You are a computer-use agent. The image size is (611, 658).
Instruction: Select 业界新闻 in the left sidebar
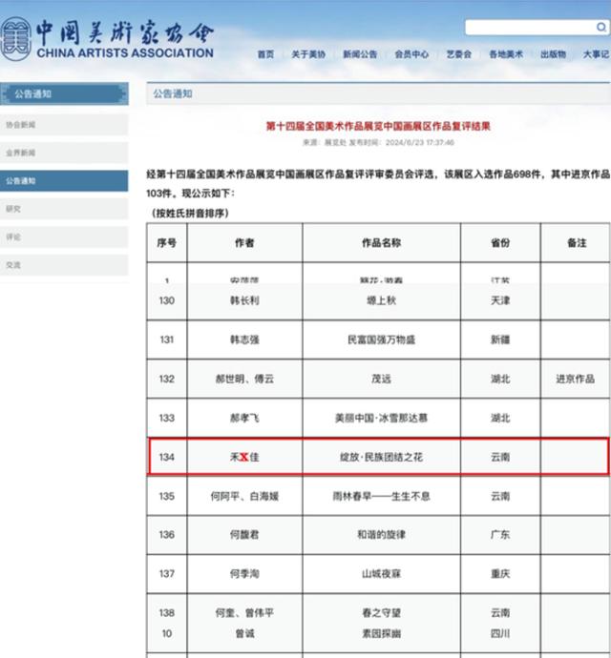coord(63,153)
